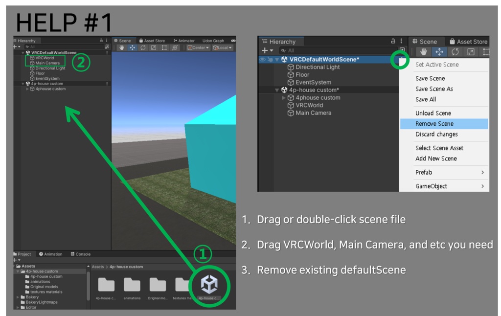Toggle Hierarchy lock in right screenshot
Image resolution: width=501 pixels, height=316 pixels.
pyautogui.click(x=393, y=41)
